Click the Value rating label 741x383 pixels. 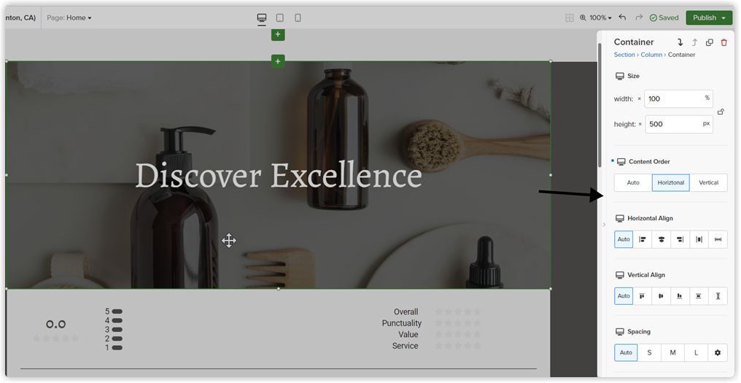click(x=408, y=335)
